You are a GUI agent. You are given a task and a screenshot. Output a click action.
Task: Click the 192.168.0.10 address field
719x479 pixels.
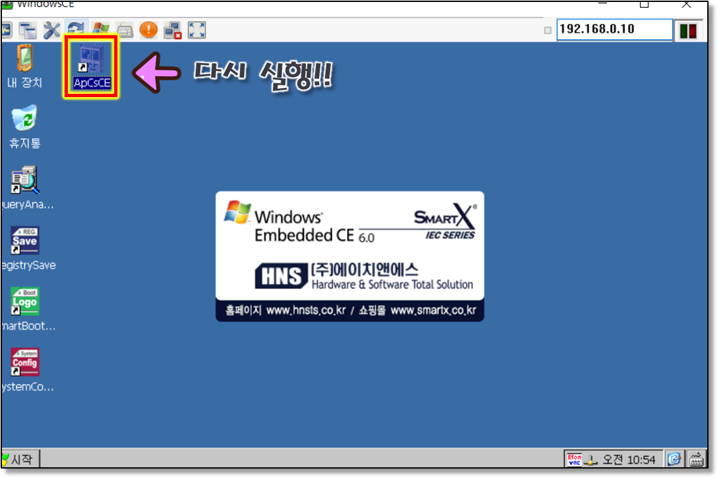pos(613,29)
